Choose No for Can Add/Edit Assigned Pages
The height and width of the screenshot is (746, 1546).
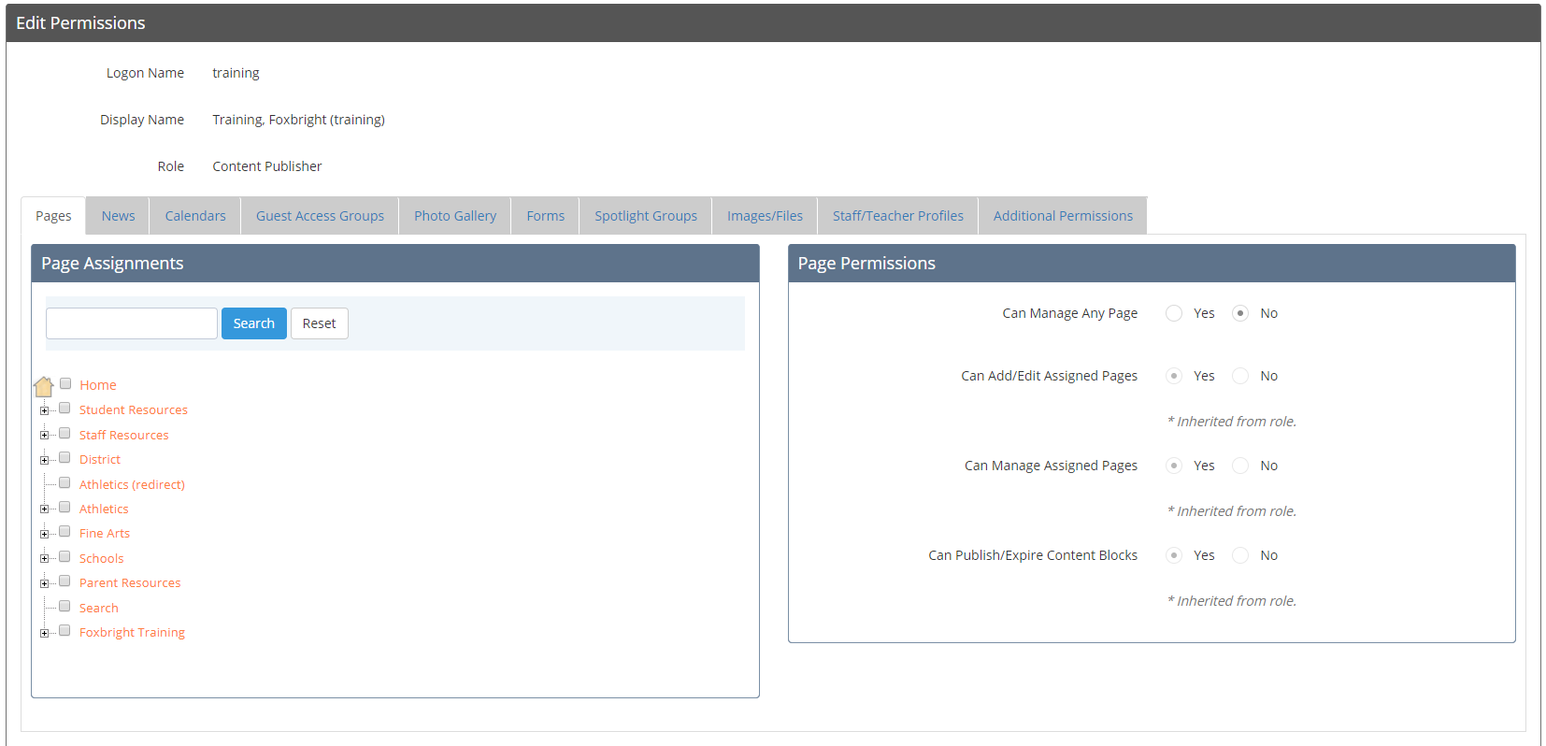click(x=1240, y=376)
